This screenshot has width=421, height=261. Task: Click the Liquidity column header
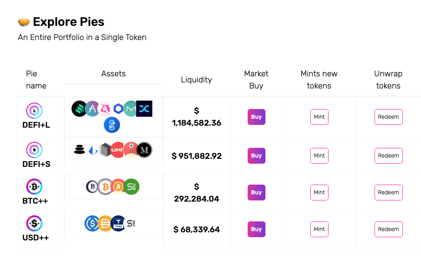pos(196,80)
